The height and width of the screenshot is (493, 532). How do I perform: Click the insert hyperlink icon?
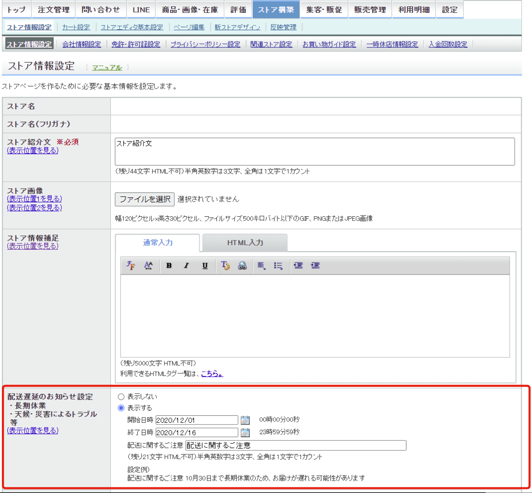click(242, 265)
